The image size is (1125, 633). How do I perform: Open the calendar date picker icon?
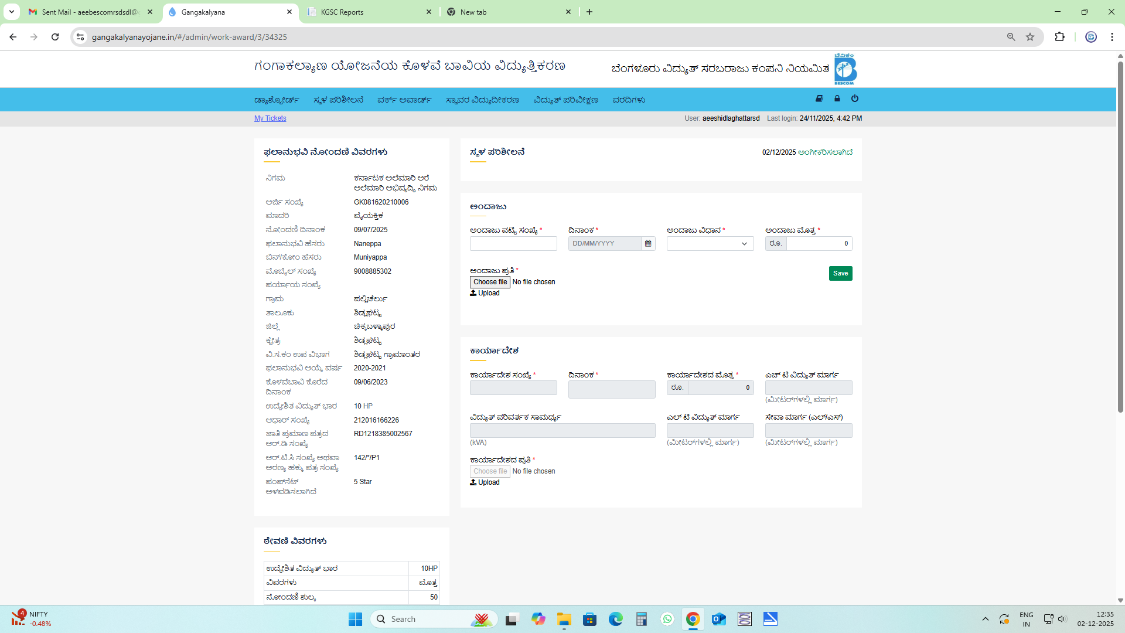pos(648,244)
